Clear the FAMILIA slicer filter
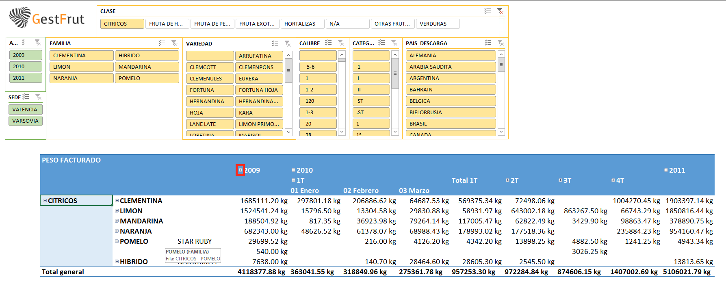Viewport: 726px width, 299px height. (174, 43)
